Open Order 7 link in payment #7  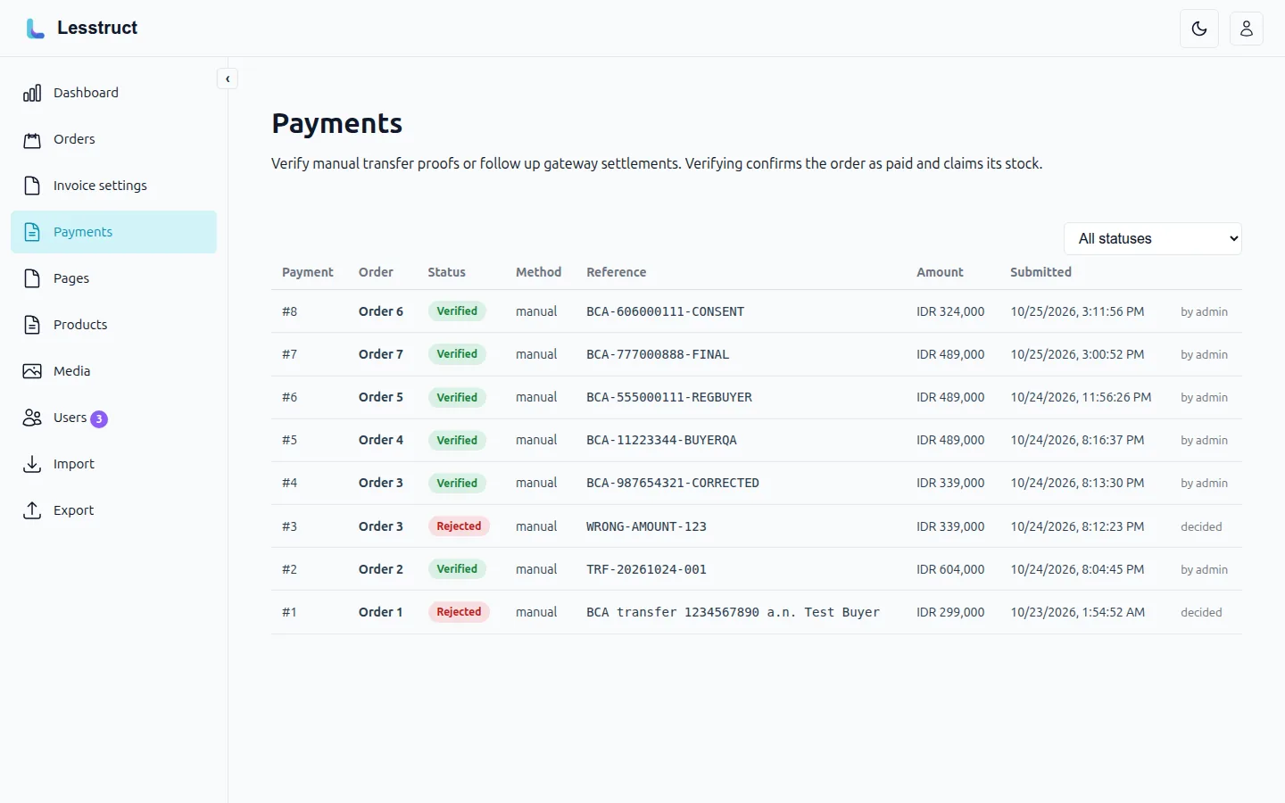381,354
